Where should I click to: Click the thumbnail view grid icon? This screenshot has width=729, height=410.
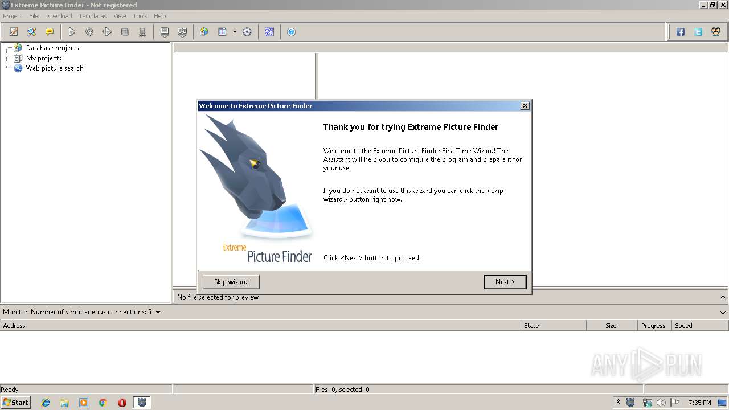[222, 32]
